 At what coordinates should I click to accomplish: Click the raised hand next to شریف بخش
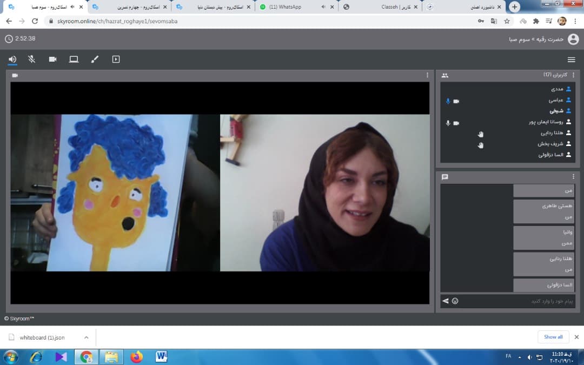pos(480,144)
